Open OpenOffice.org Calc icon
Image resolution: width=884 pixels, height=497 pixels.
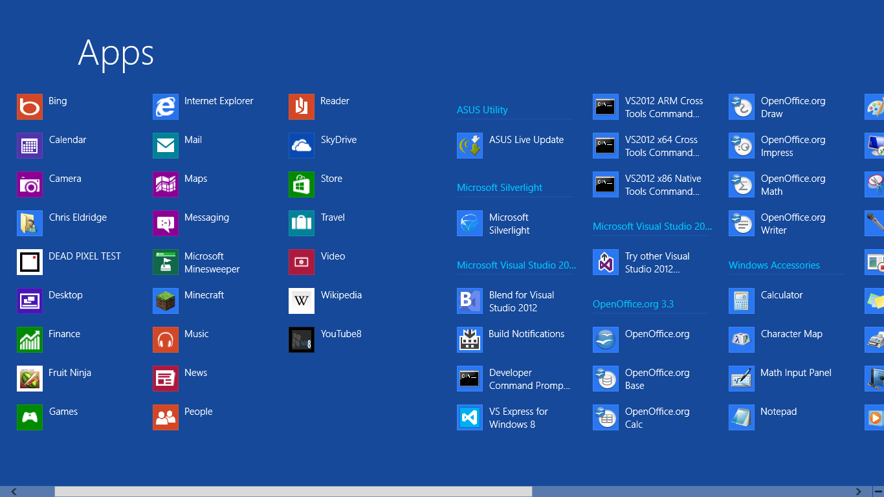point(606,417)
